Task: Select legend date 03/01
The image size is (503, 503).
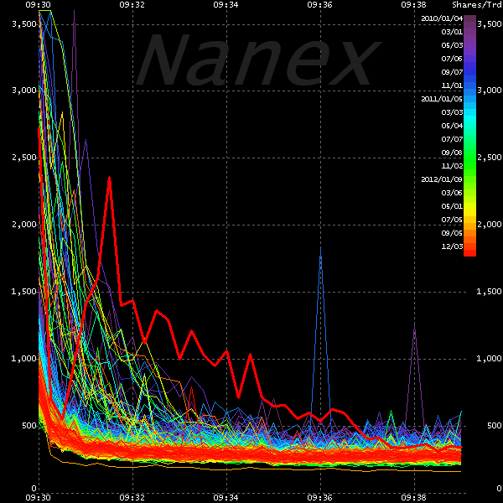Action: (452, 32)
